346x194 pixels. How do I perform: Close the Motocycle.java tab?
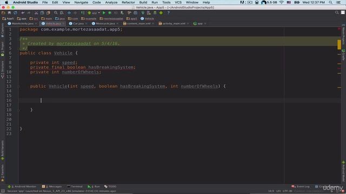[x=118, y=24]
